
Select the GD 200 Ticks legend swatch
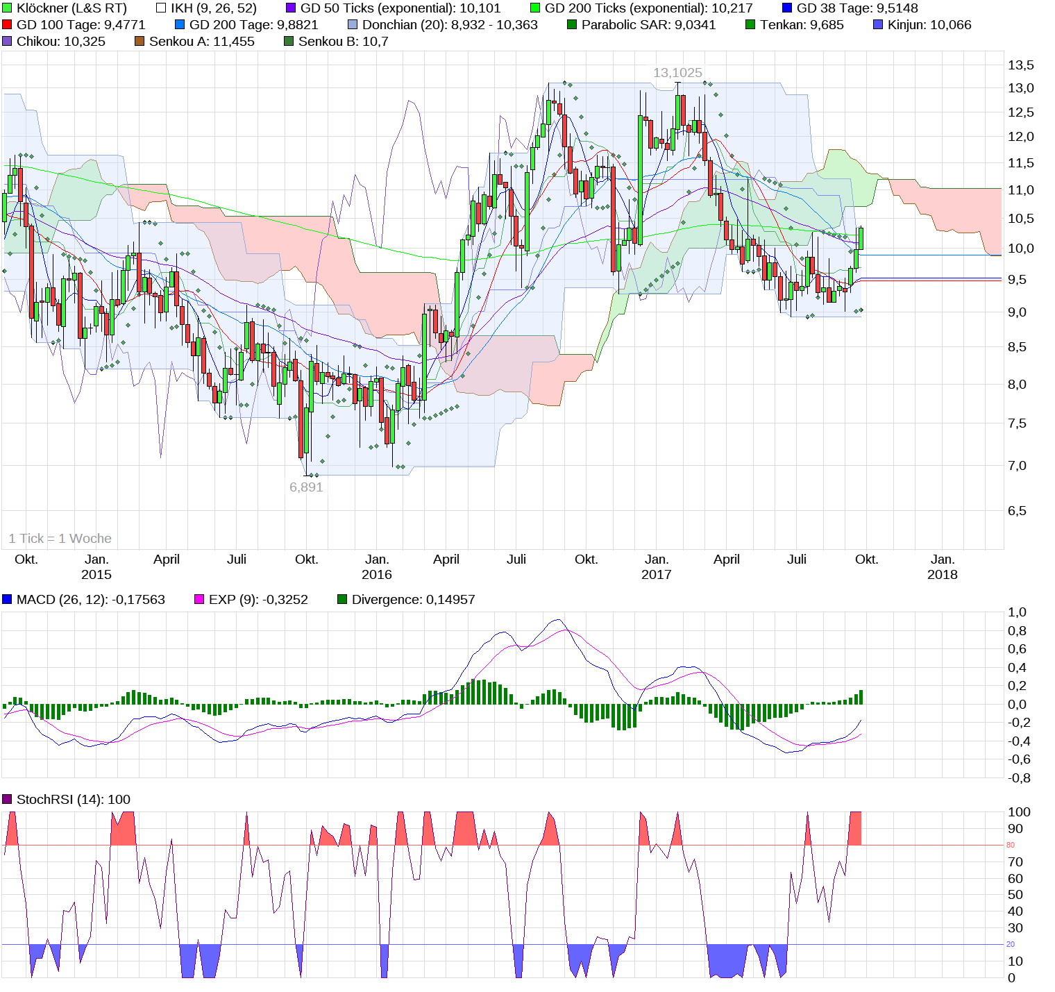[535, 8]
